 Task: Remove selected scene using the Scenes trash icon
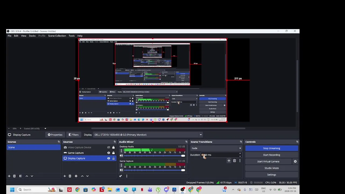(14, 176)
